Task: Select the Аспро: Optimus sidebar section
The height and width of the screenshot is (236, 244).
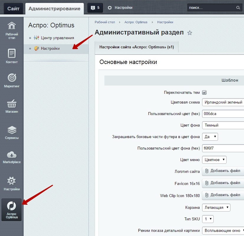Action: [x=12, y=210]
